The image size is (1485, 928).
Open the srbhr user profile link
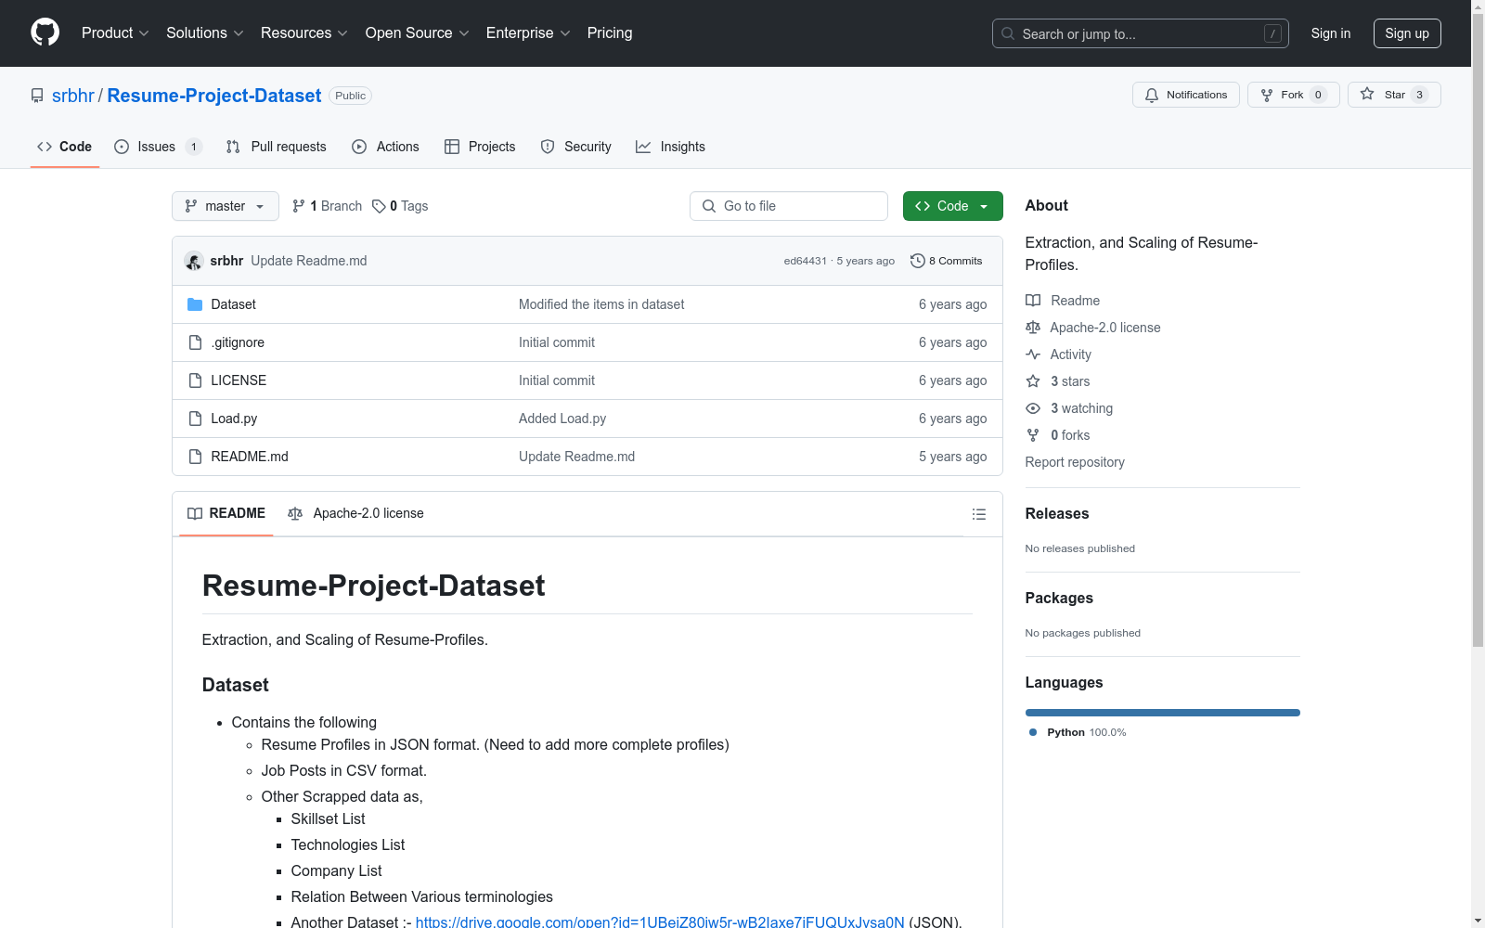point(73,96)
